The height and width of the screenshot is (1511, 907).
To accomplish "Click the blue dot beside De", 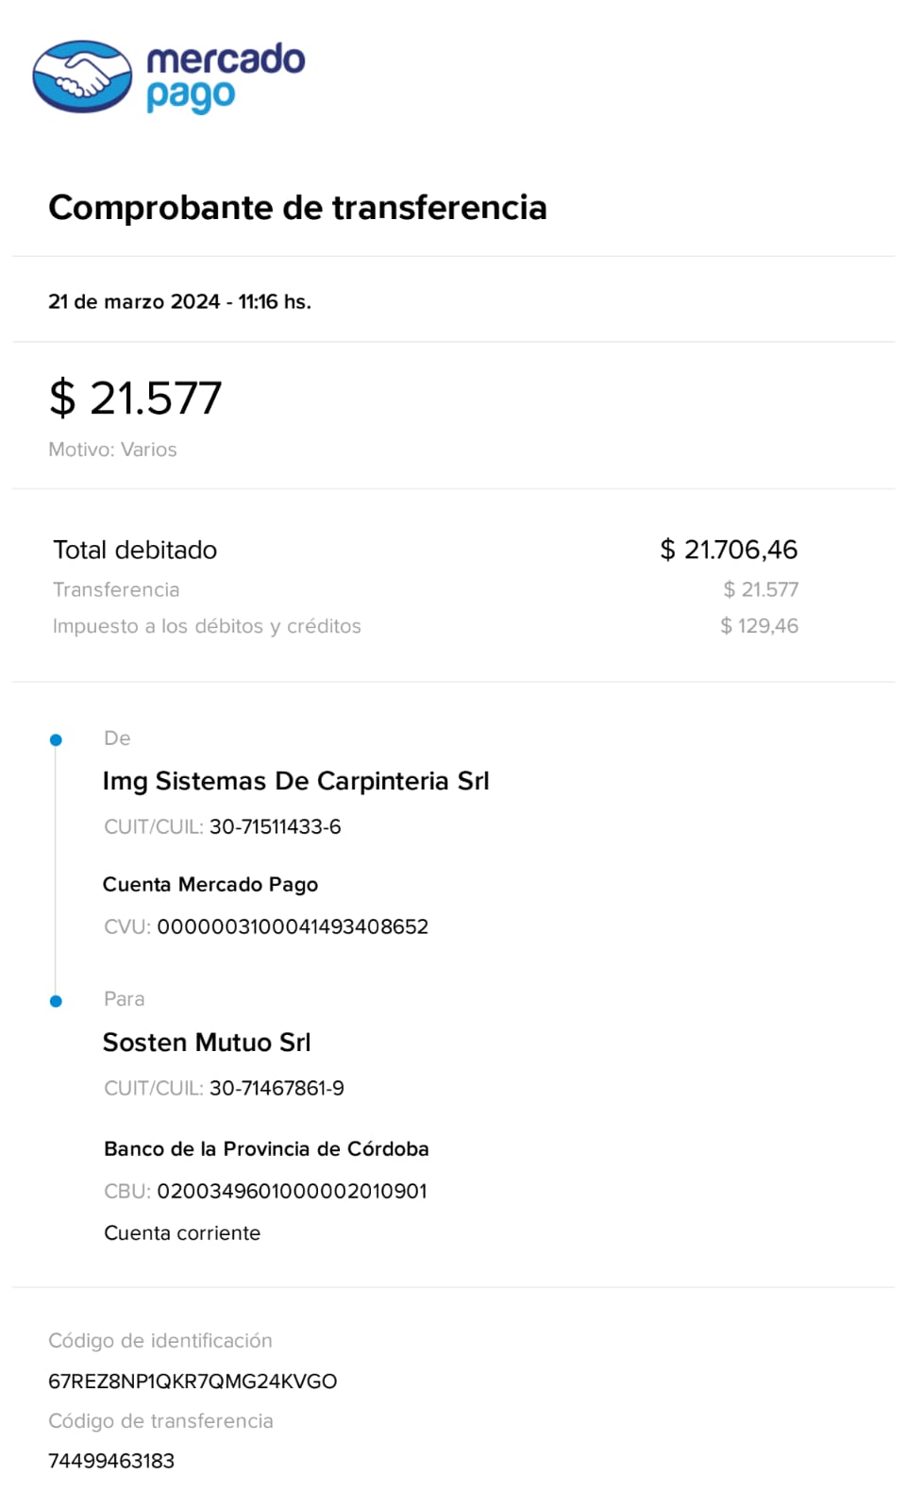I will pos(56,739).
